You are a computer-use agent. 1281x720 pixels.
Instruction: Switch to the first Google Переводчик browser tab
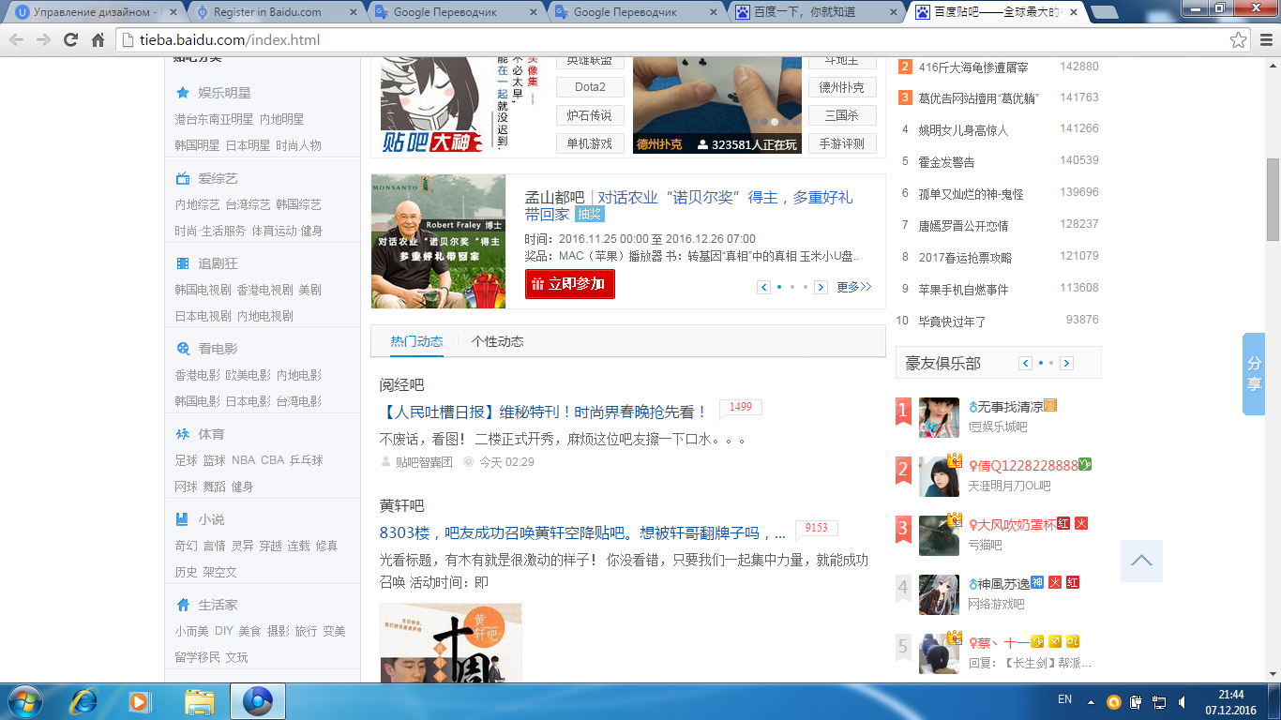coord(455,12)
